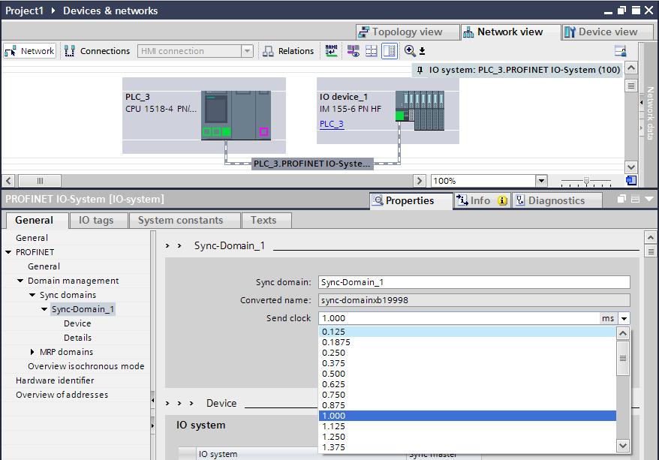Screen dimensions: 659x460
Task: Select Overview of addresses entry
Action: pyautogui.click(x=62, y=395)
